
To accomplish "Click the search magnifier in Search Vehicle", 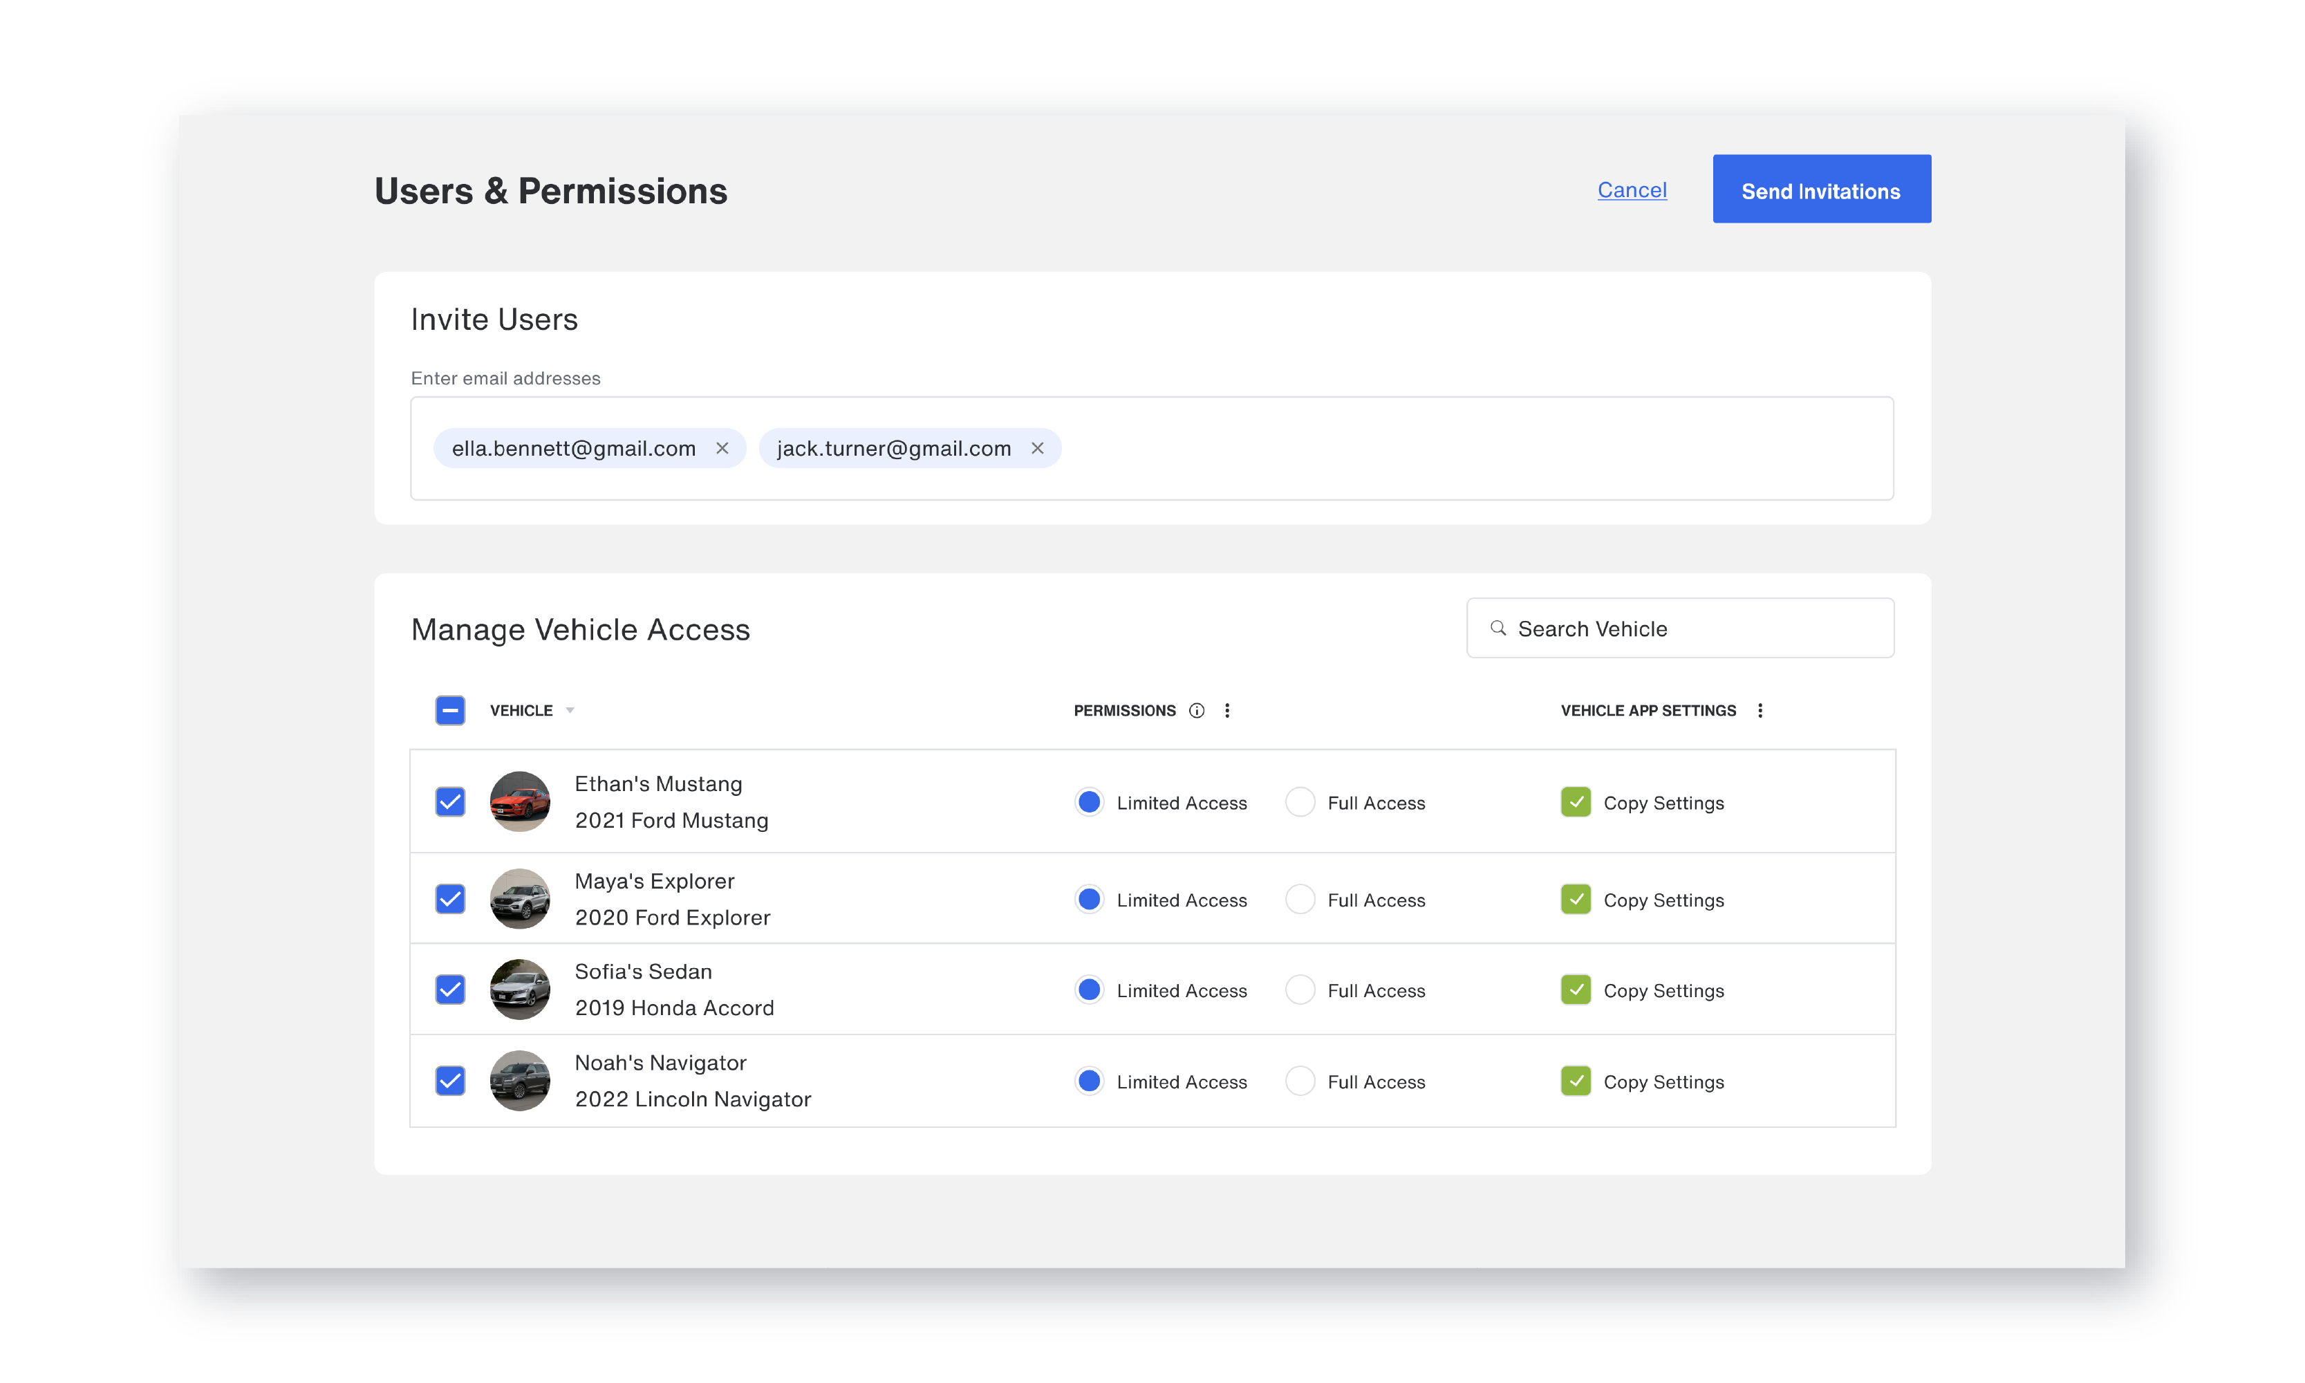I will coord(1497,628).
